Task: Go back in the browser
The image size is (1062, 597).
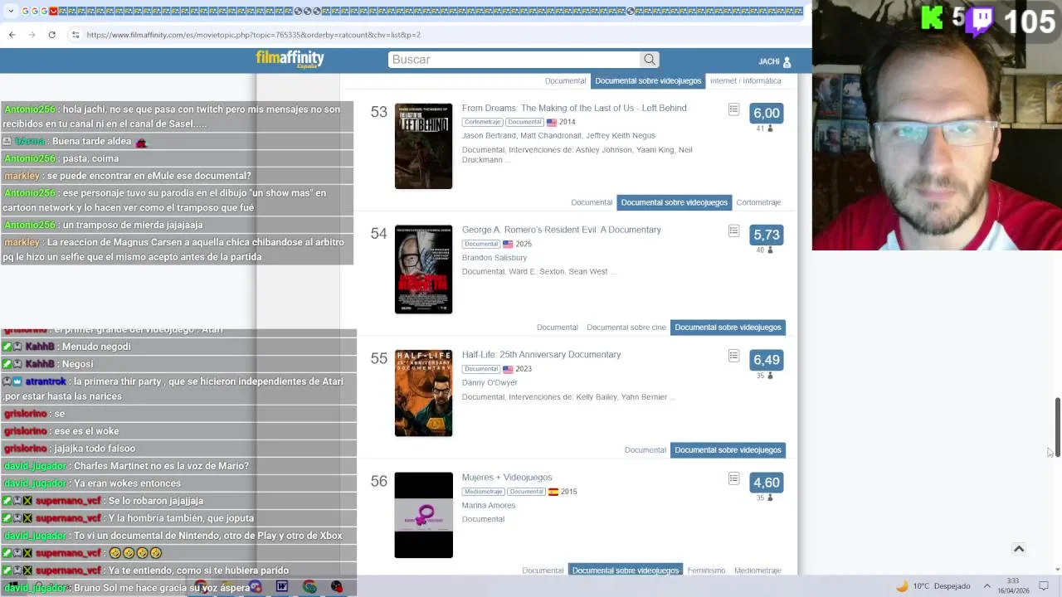Action: 12,35
